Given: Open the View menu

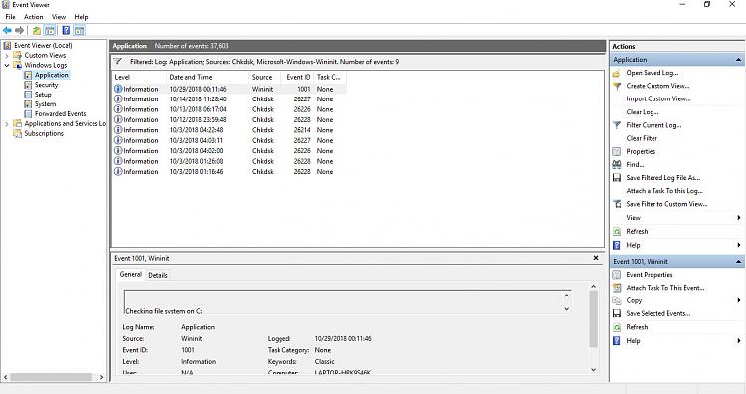Looking at the screenshot, I should click(59, 17).
